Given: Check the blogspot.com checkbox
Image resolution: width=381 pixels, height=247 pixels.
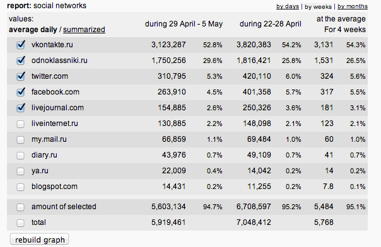Looking at the screenshot, I should (x=20, y=187).
